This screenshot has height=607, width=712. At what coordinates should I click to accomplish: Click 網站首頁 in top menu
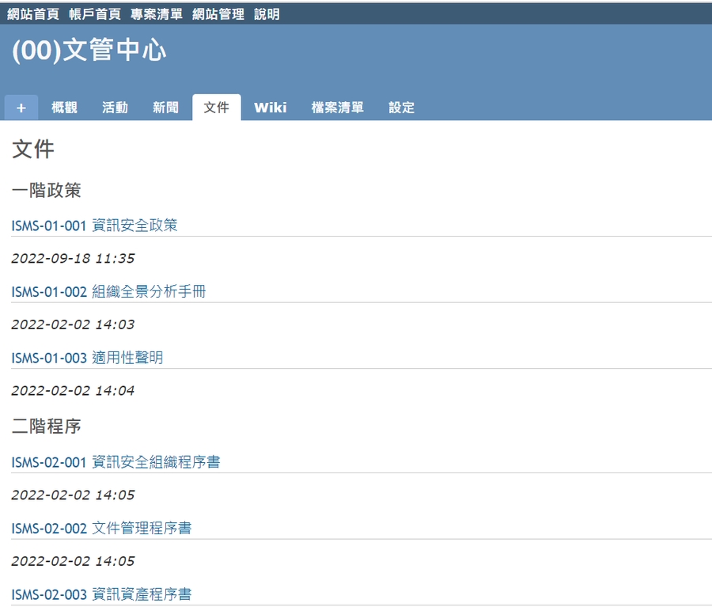(x=33, y=14)
